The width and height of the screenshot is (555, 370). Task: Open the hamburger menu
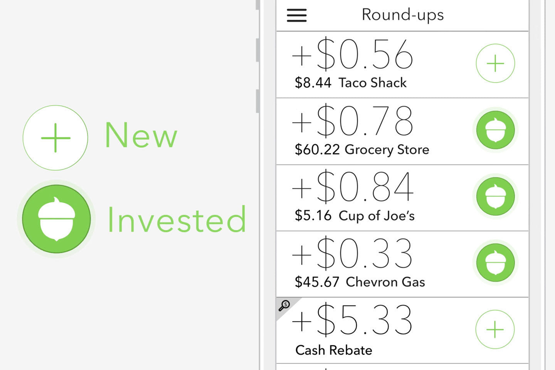click(297, 15)
